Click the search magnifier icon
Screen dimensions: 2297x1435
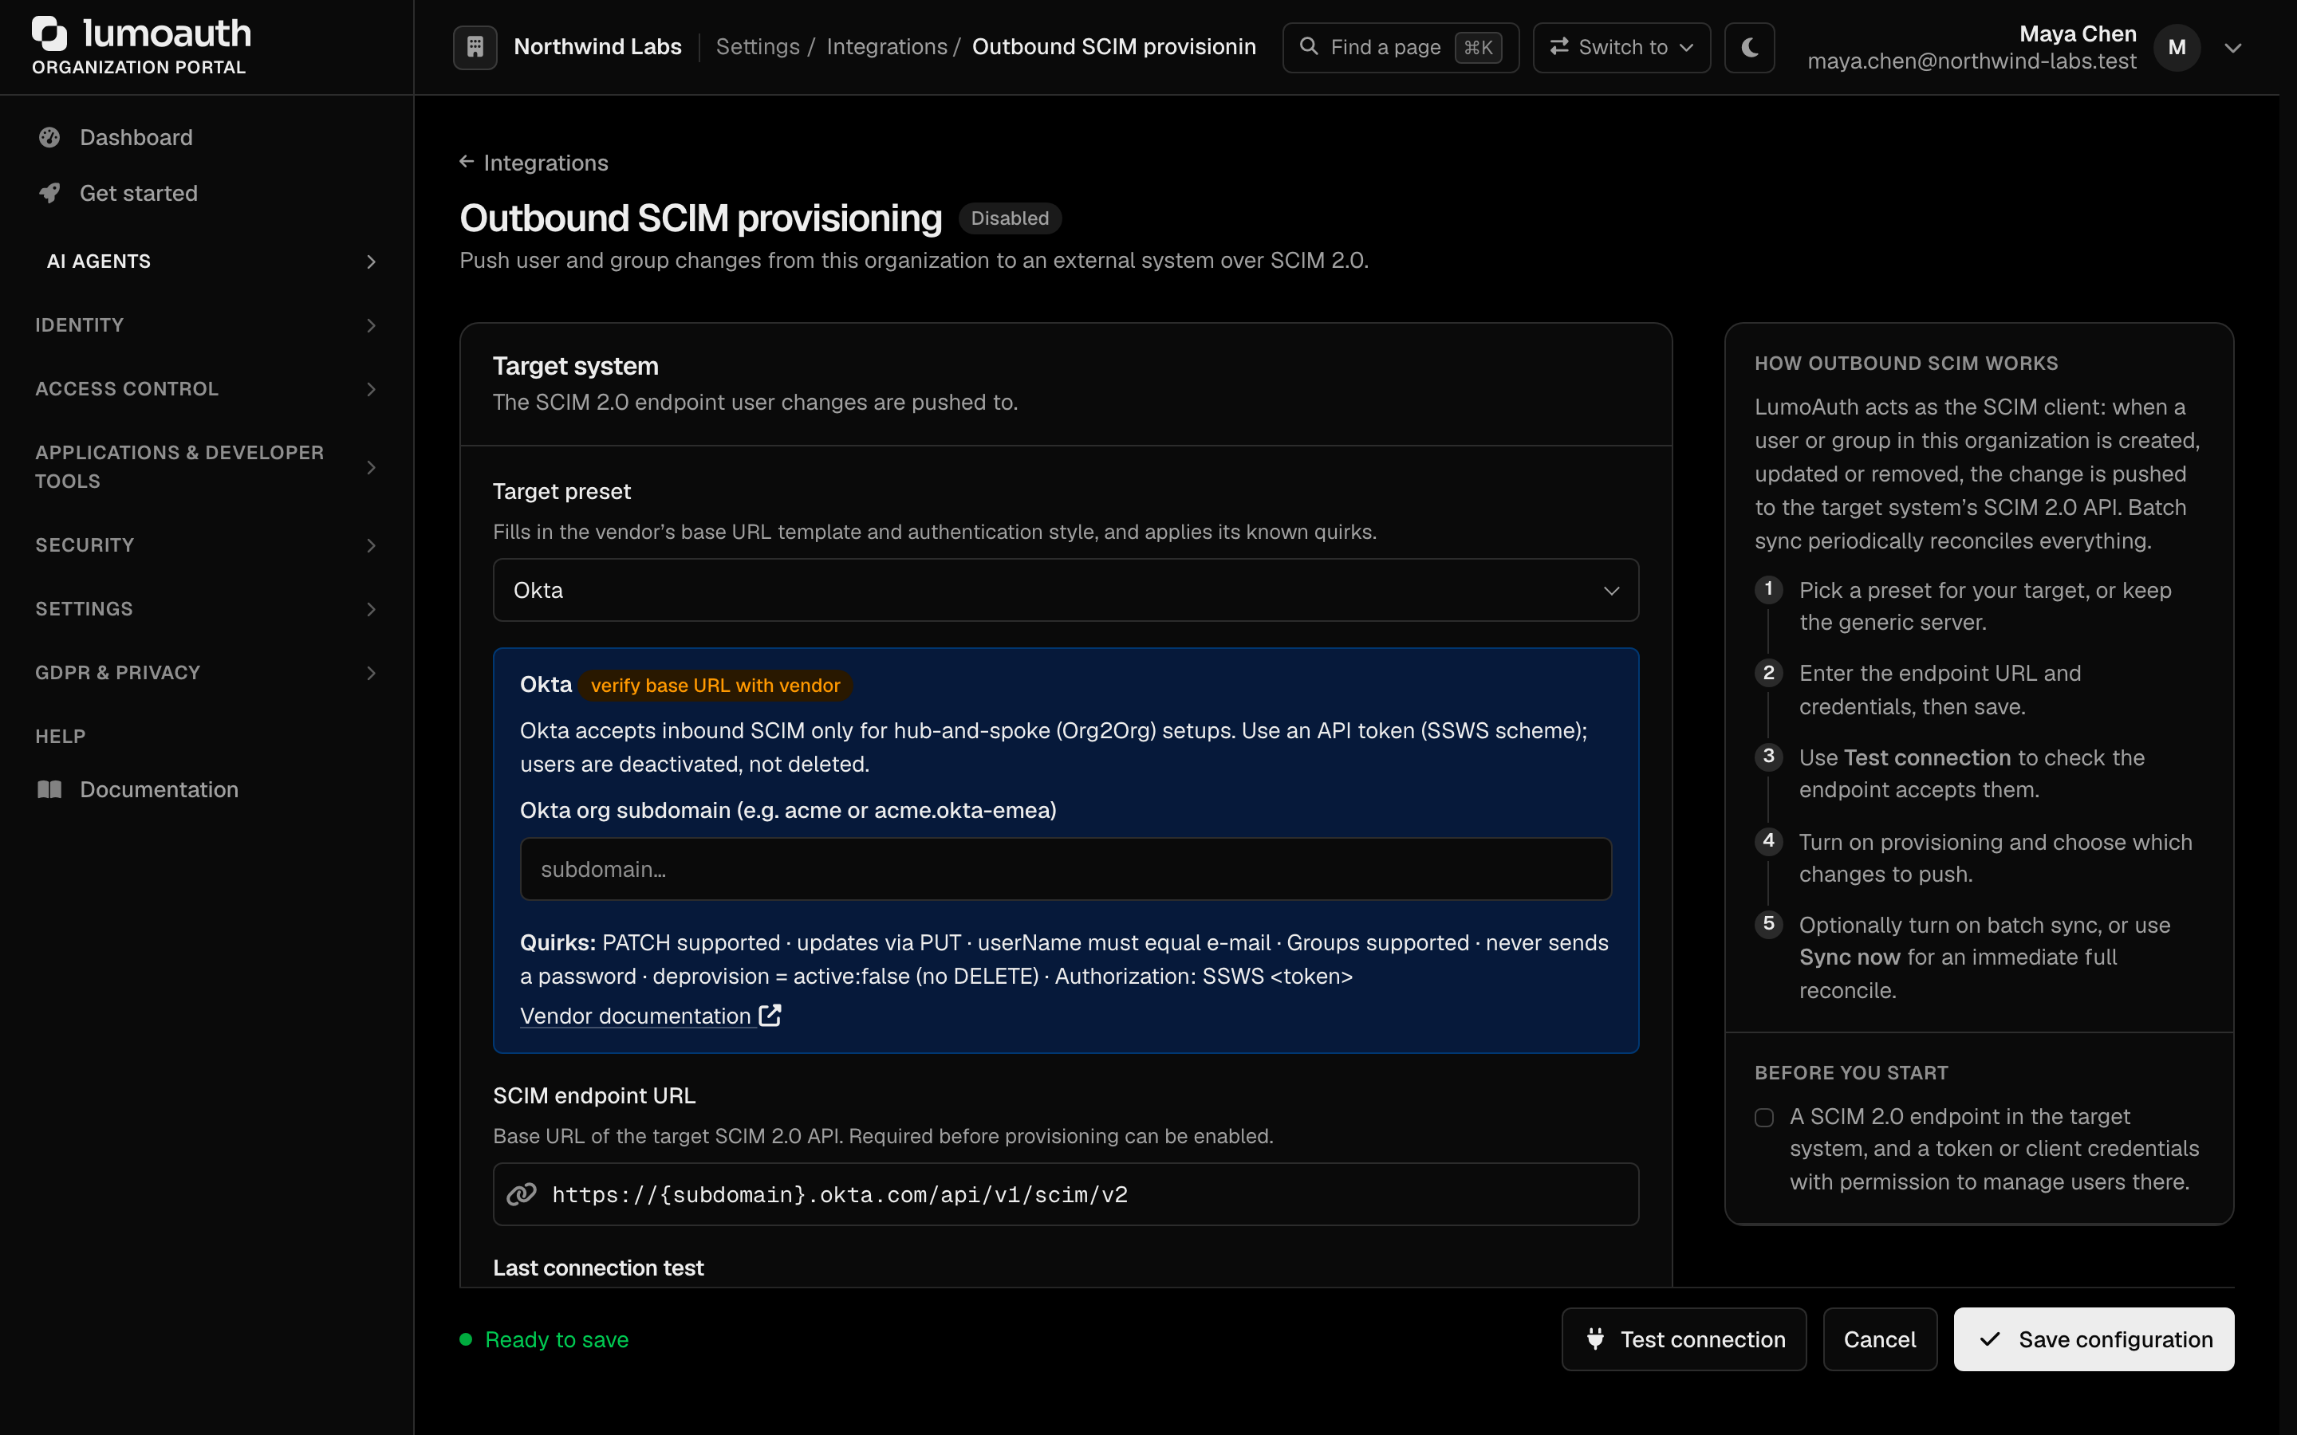tap(1308, 46)
